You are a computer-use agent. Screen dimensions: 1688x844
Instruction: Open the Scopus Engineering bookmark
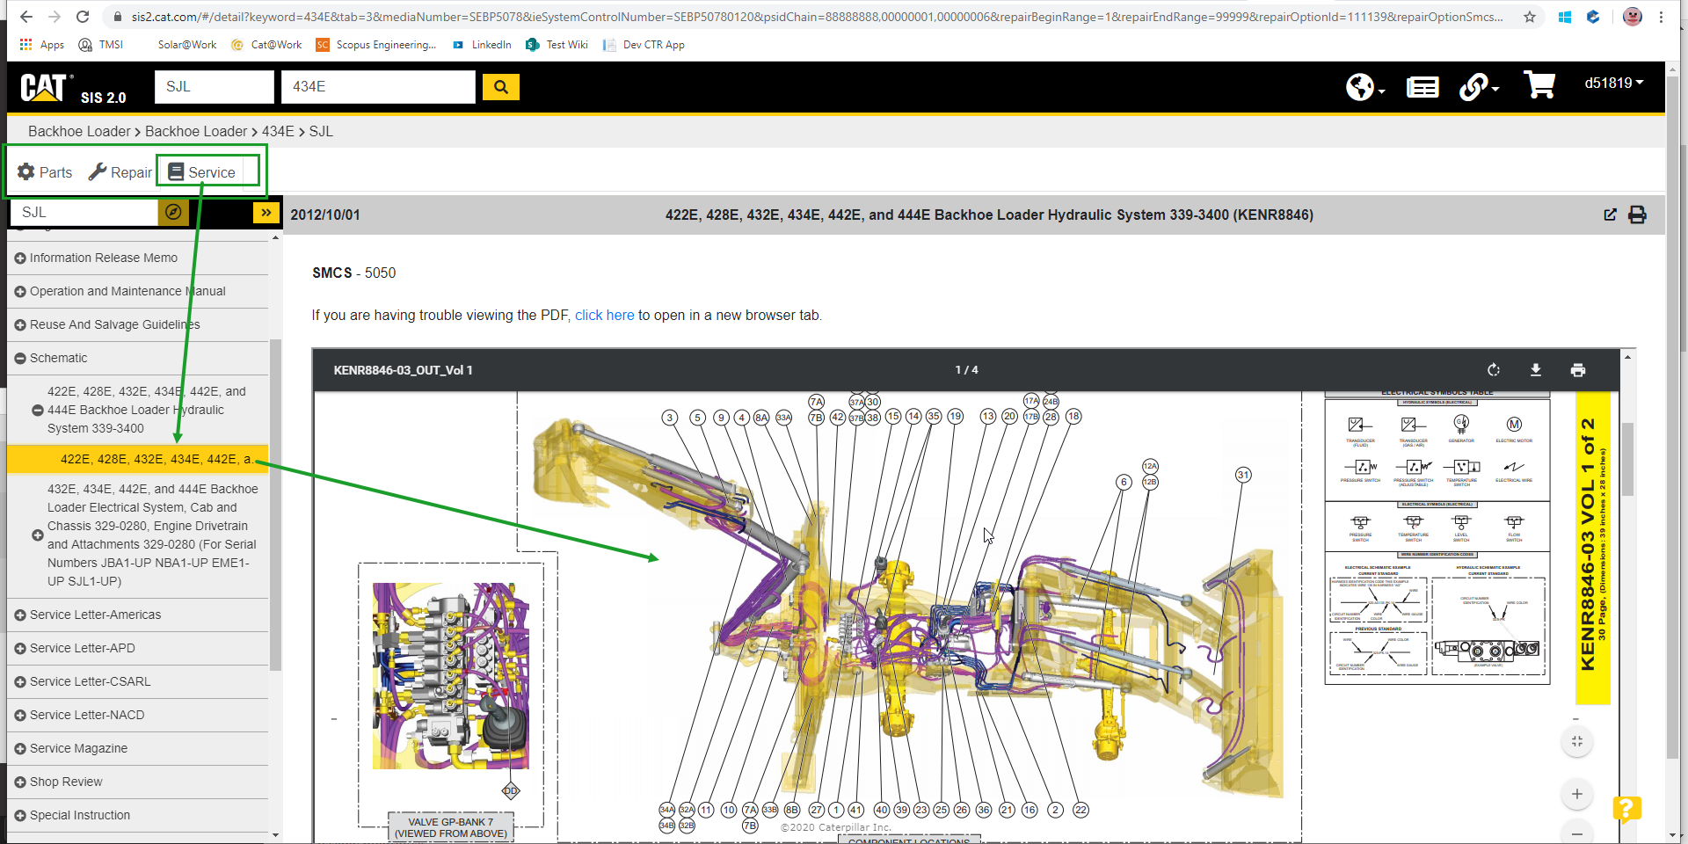pos(376,45)
